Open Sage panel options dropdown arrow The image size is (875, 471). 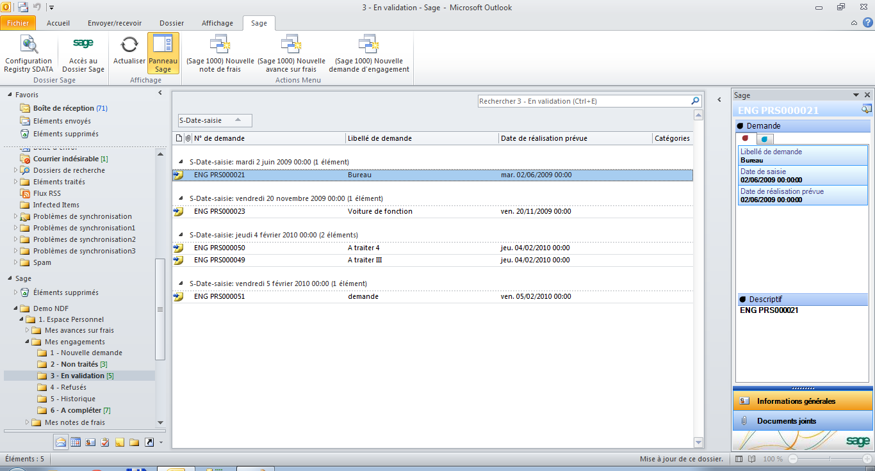(x=856, y=95)
